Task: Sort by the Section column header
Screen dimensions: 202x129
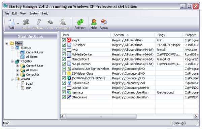Action: point(133,35)
